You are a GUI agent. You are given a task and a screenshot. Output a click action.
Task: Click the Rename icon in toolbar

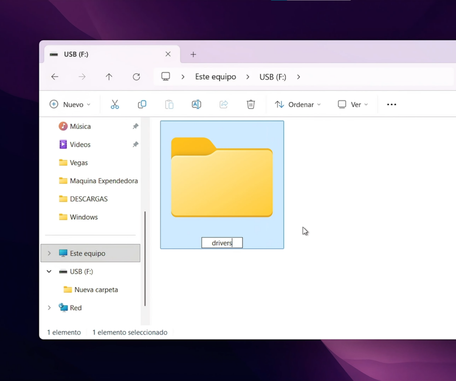(196, 104)
